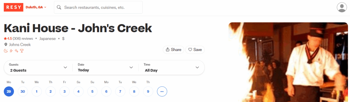Click the crescent moon badge icon

click(x=6, y=51)
